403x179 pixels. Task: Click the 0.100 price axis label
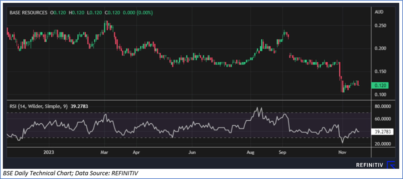(380, 94)
